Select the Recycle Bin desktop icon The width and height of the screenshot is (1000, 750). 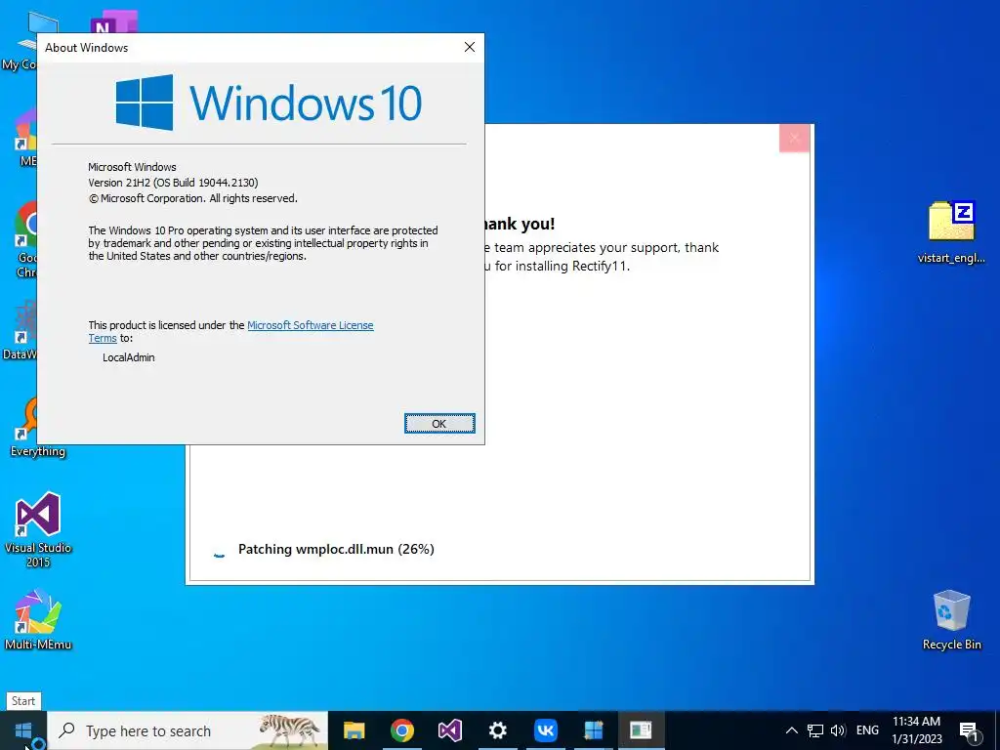tap(951, 620)
